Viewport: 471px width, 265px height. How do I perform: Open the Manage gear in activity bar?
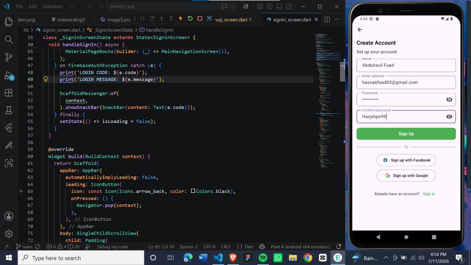(x=9, y=234)
